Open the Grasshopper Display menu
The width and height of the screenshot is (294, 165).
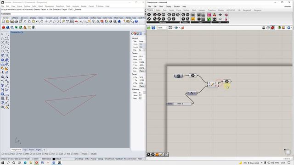click(x=168, y=6)
